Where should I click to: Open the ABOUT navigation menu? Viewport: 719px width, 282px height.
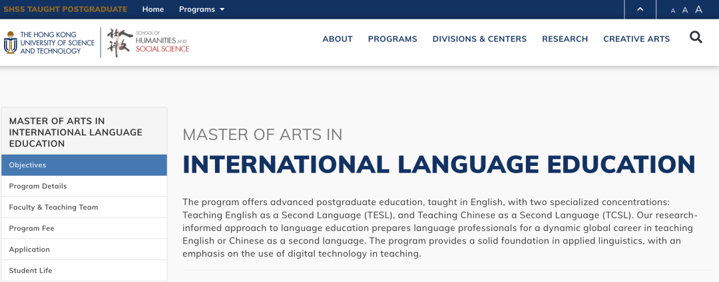[x=338, y=39]
